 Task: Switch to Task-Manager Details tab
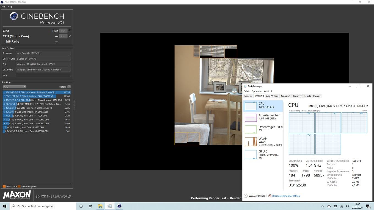click(307, 96)
